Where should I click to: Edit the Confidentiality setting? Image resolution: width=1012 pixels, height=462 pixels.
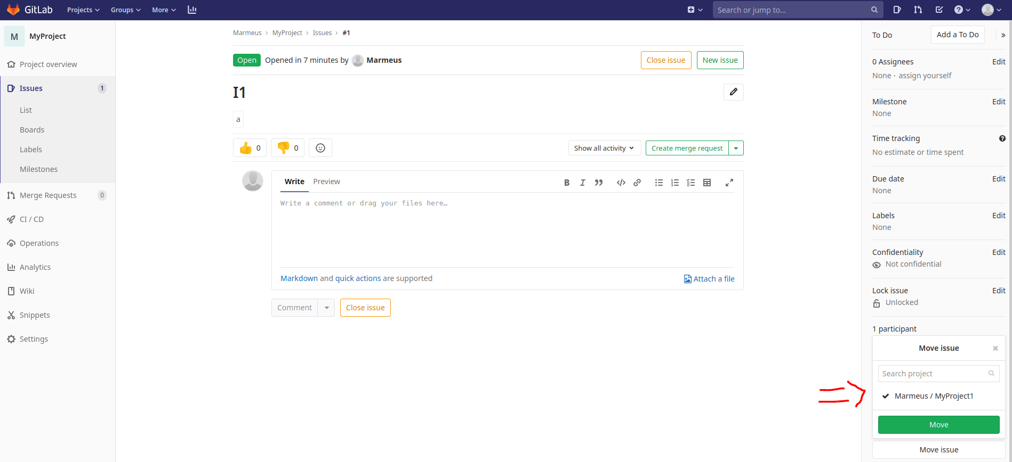999,252
